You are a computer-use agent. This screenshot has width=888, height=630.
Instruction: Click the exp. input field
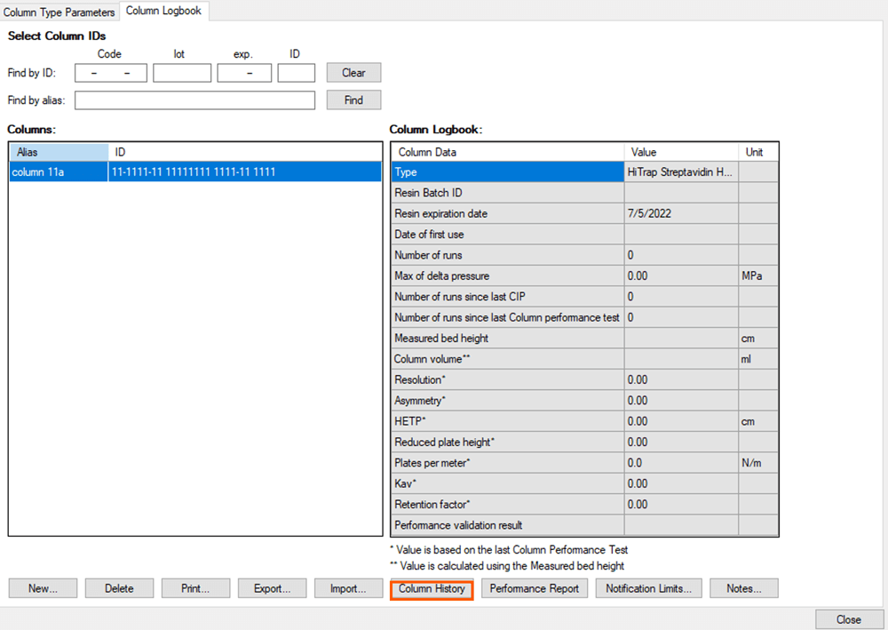[x=244, y=73]
